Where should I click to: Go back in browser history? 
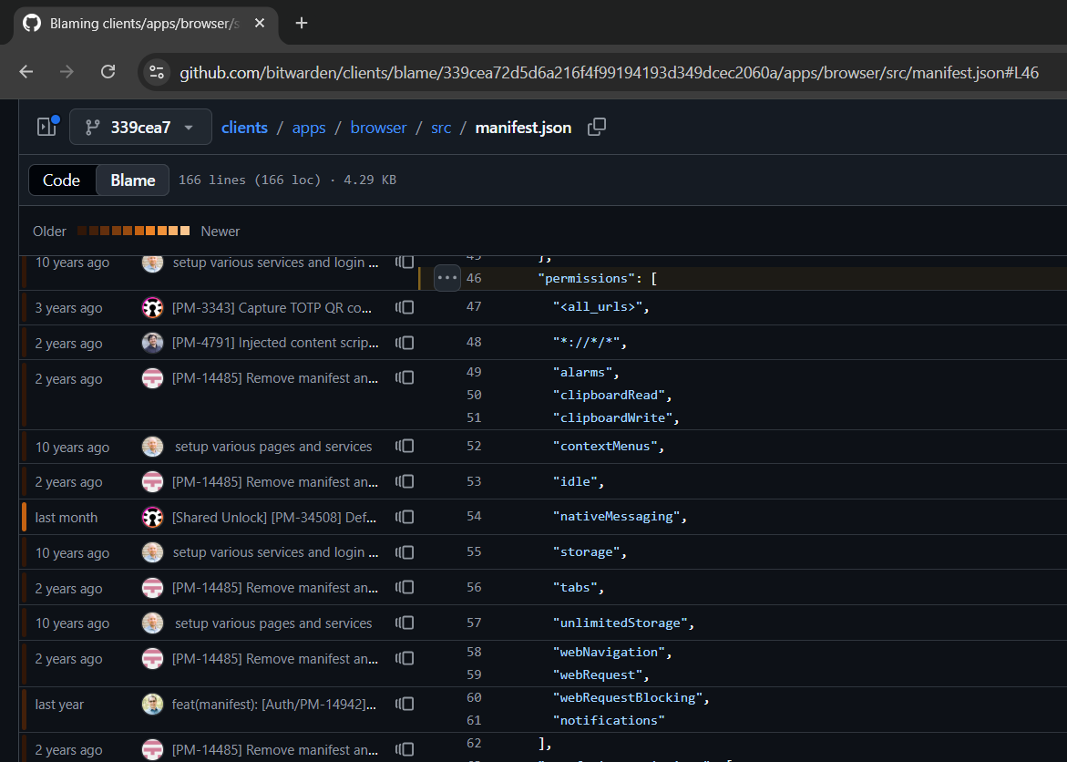[26, 71]
